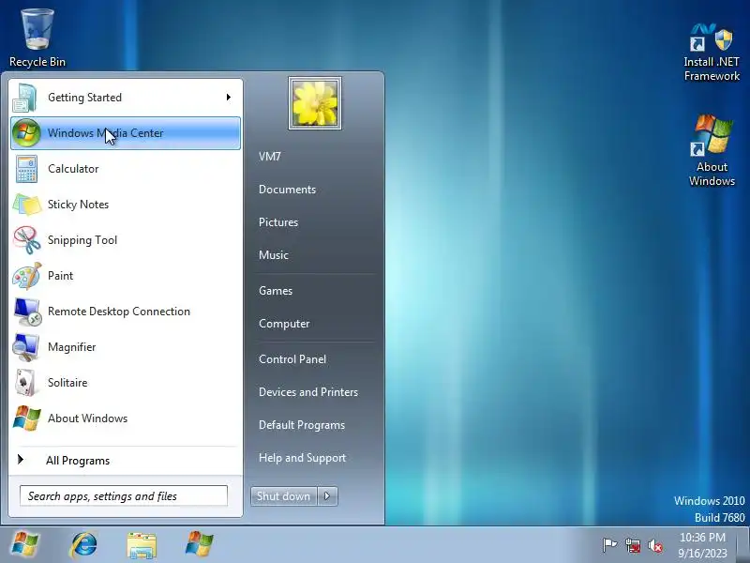Open Calculator via its icon
The image size is (750, 563).
coord(26,169)
